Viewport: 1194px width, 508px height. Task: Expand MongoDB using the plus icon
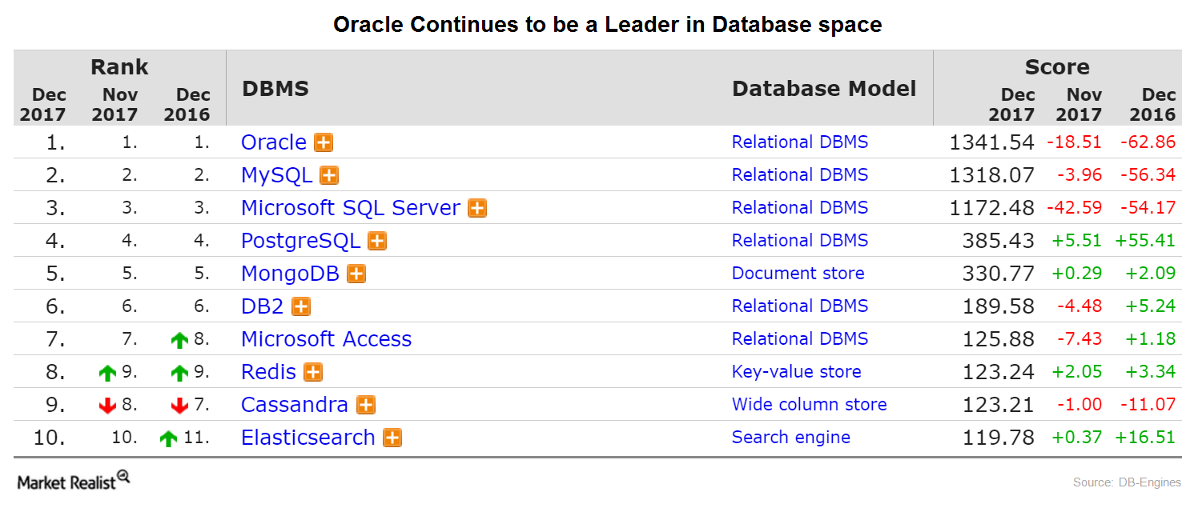tap(355, 273)
